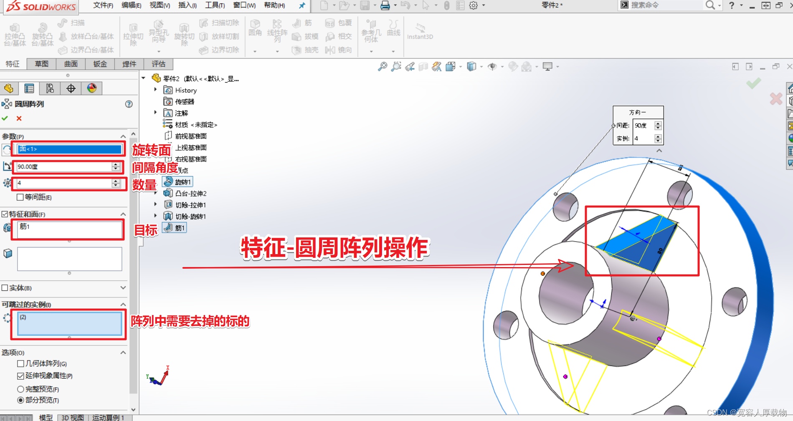This screenshot has height=421, width=793.
Task: Increase the angle spinner up arrow
Action: point(116,164)
